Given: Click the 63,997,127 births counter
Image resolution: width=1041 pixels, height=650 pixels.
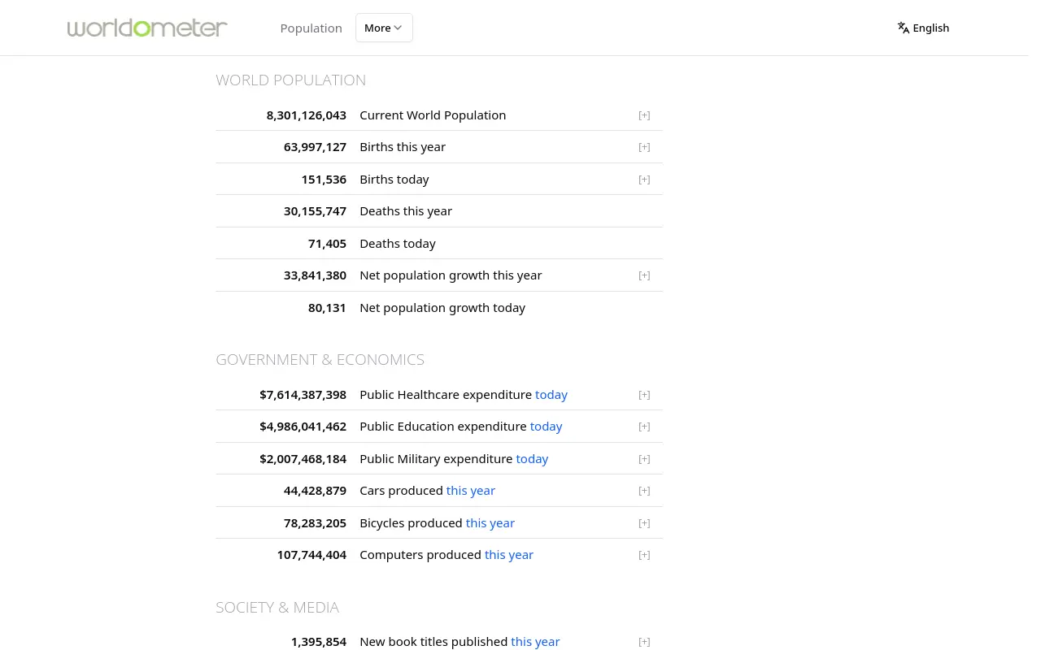Looking at the screenshot, I should (x=315, y=147).
